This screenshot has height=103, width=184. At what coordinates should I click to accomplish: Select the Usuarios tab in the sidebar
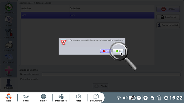[x=8, y=84]
